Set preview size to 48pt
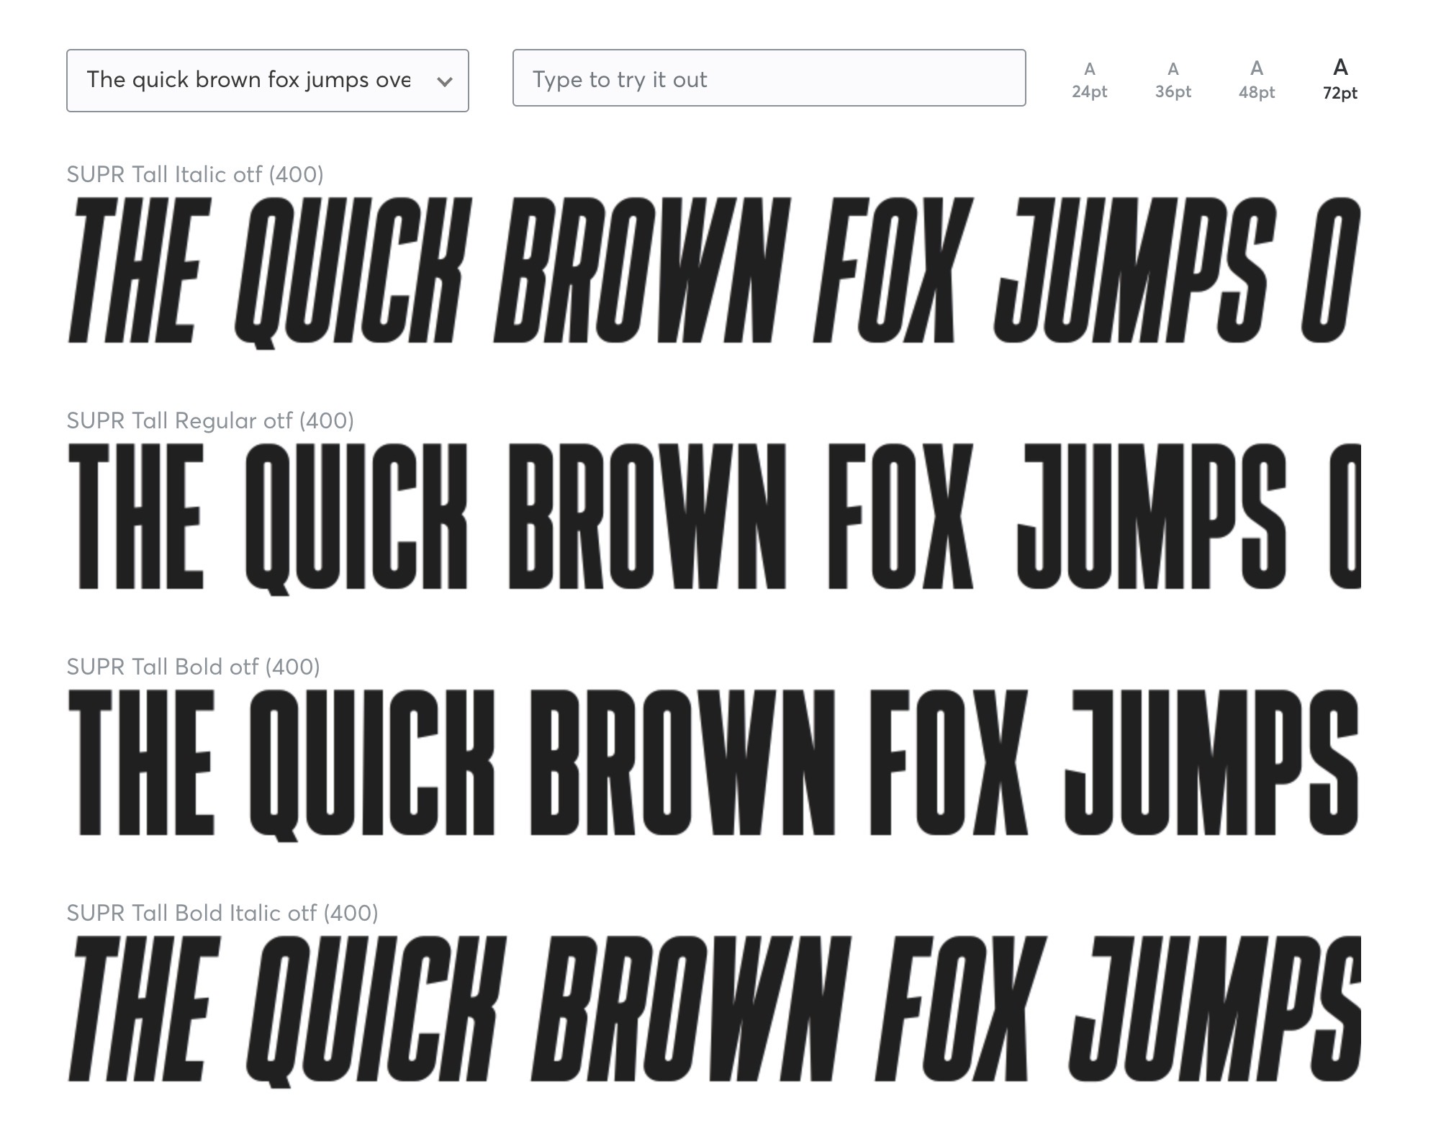The width and height of the screenshot is (1441, 1136). pyautogui.click(x=1256, y=80)
